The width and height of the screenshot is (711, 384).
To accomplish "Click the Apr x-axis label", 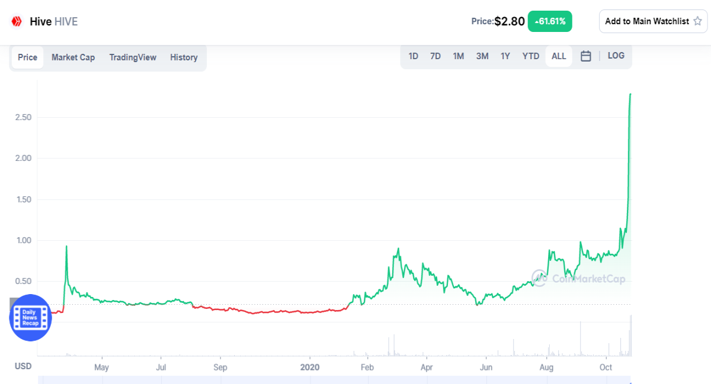I will point(426,367).
